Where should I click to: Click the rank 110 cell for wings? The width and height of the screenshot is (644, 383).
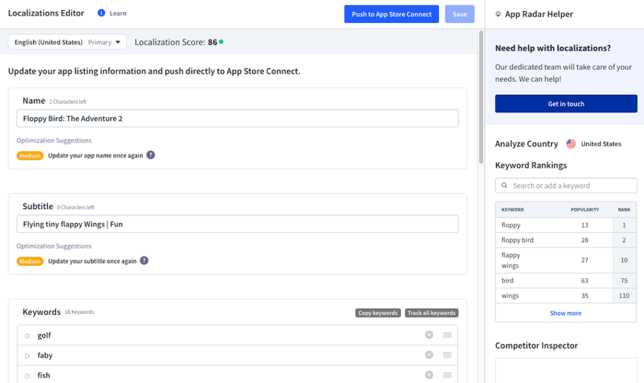coord(624,296)
